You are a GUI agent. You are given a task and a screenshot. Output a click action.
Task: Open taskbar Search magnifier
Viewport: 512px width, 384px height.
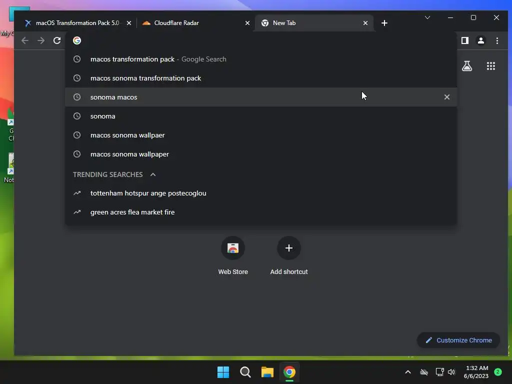click(245, 372)
